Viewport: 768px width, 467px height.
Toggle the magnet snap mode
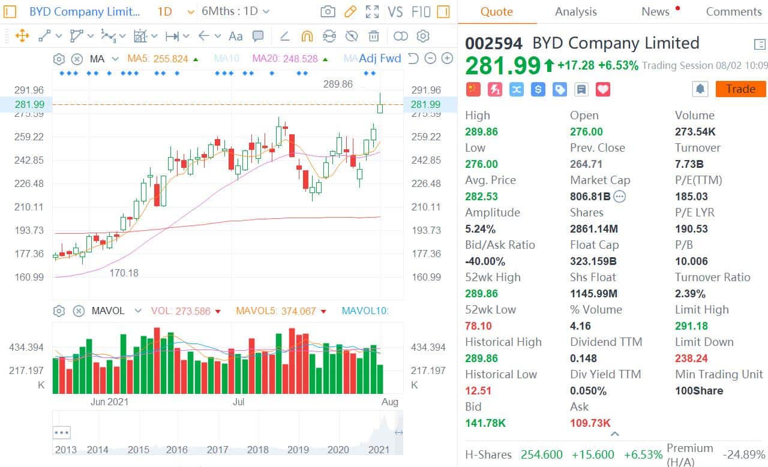pyautogui.click(x=307, y=36)
